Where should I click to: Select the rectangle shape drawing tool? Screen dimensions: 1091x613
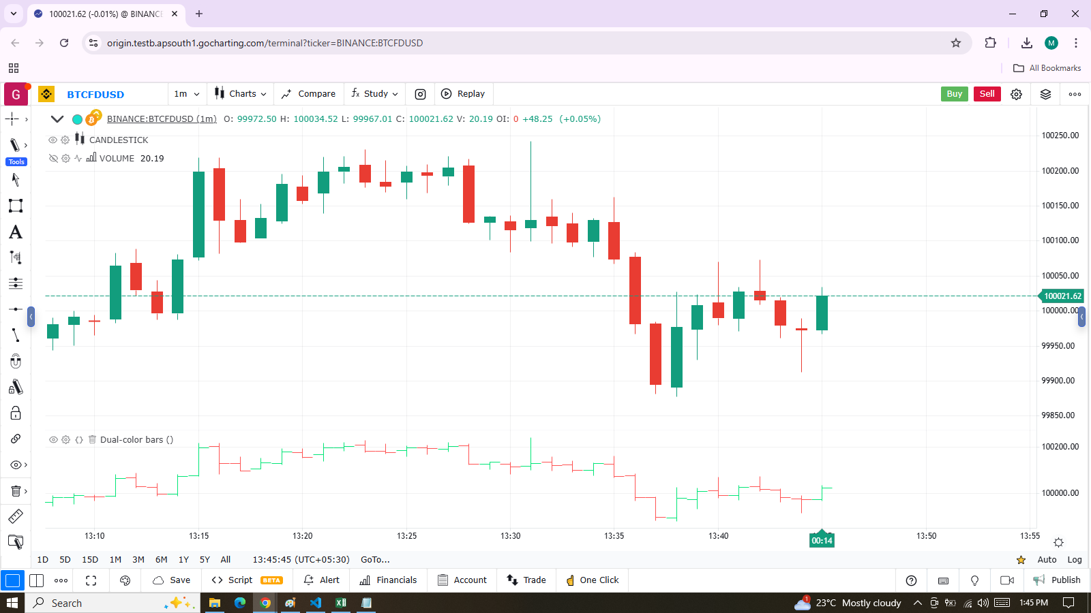(15, 206)
